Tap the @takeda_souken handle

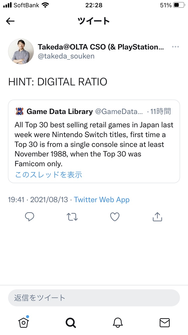pos(66,56)
